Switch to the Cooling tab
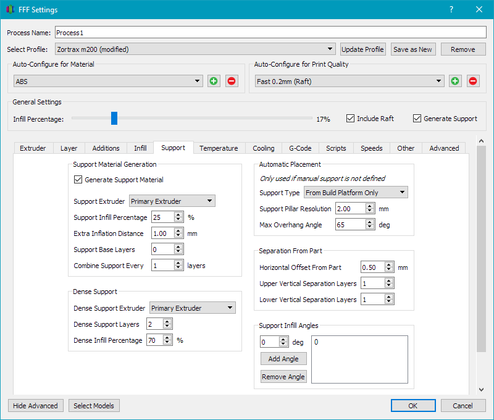The height and width of the screenshot is (420, 494). [264, 148]
